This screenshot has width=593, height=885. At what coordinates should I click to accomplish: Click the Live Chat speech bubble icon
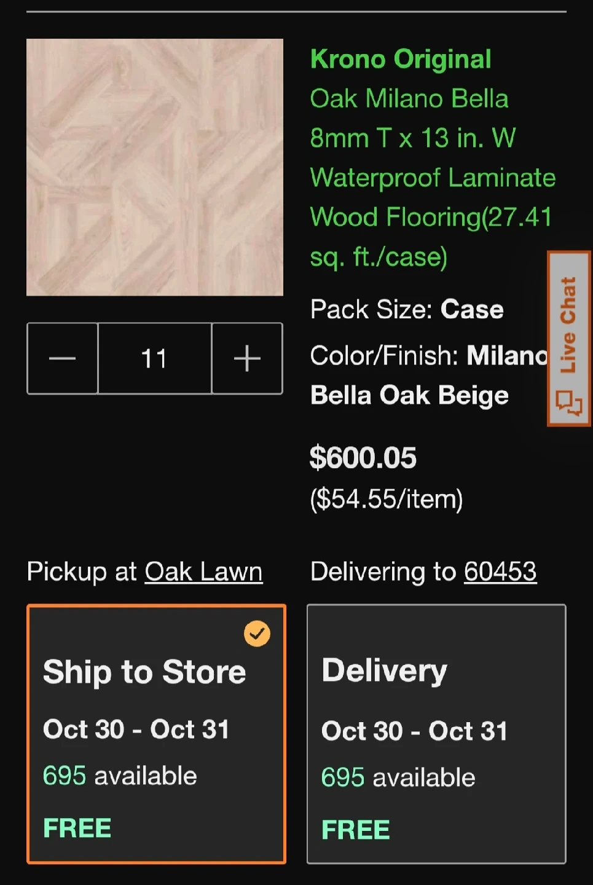pos(568,403)
